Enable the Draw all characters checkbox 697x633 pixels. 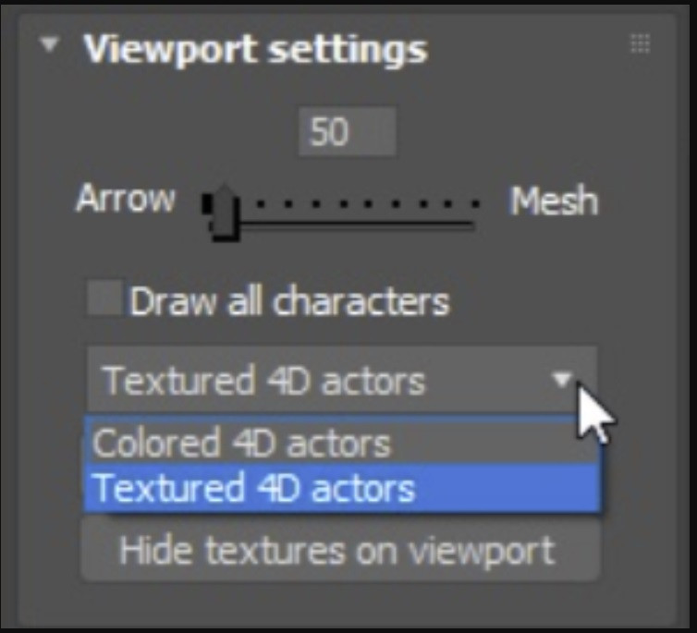(104, 298)
